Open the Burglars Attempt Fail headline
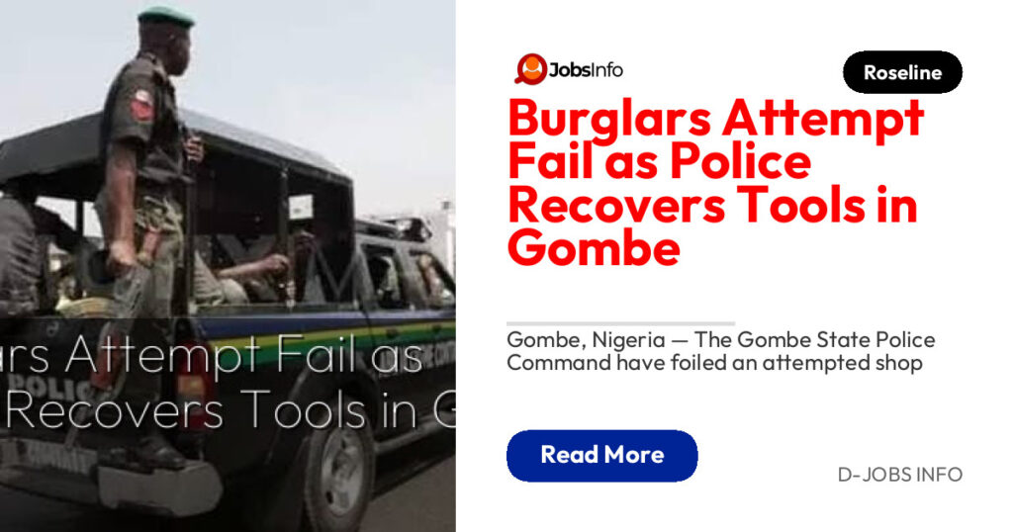Image resolution: width=1013 pixels, height=532 pixels. [716, 182]
